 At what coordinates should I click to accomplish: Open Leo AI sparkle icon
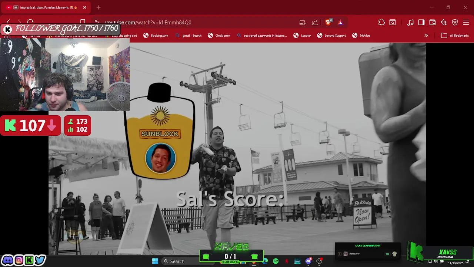coord(444,22)
